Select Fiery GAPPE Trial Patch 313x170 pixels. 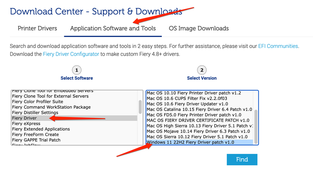(x=36, y=140)
